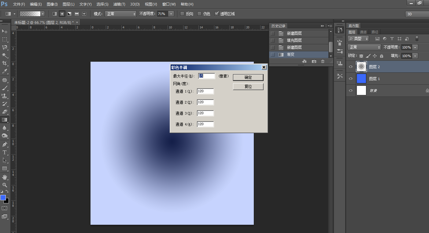Click 确定 in 彩色半调 dialog
This screenshot has width=429, height=233.
248,78
